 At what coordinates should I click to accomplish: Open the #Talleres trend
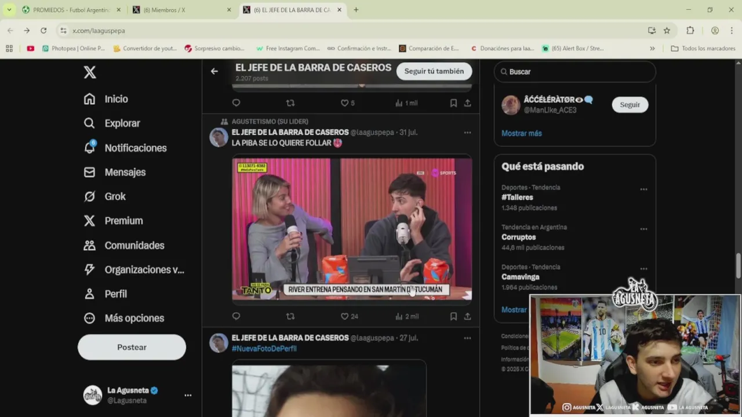pos(517,197)
